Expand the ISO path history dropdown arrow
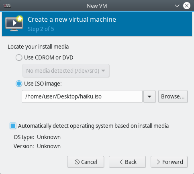This screenshot has height=174, width=194. coord(149,96)
